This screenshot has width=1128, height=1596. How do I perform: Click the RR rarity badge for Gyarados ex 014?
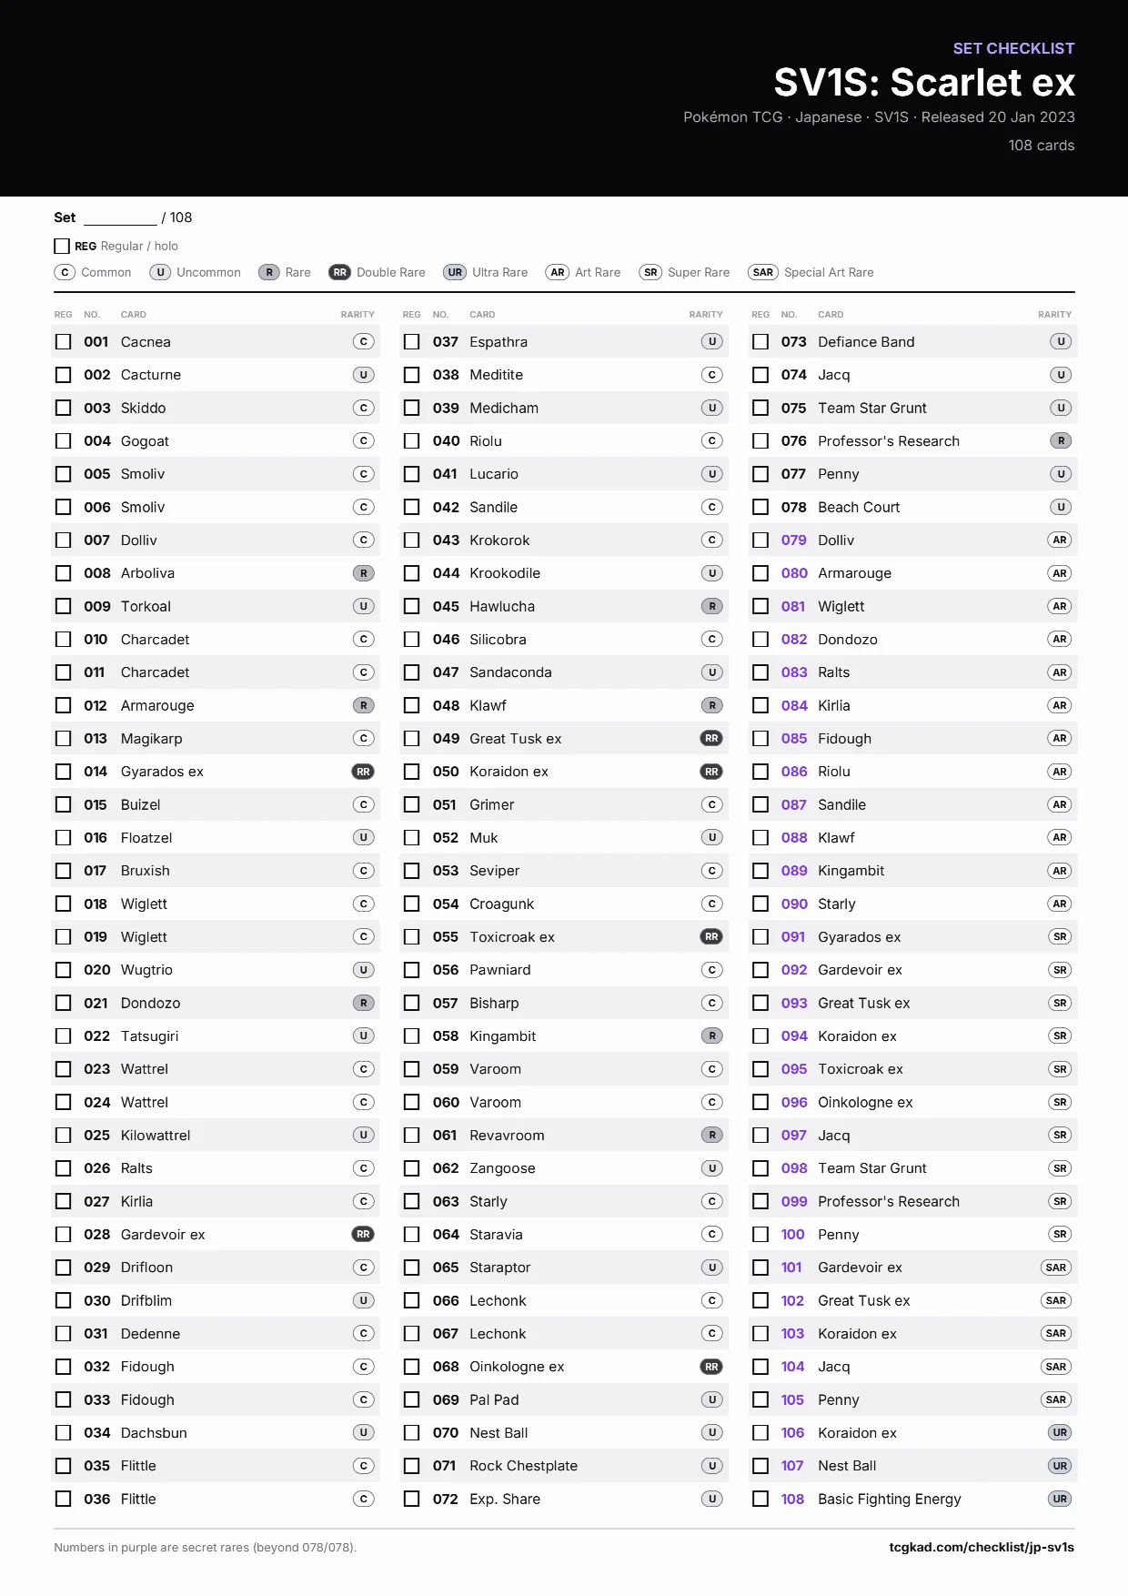pyautogui.click(x=363, y=772)
